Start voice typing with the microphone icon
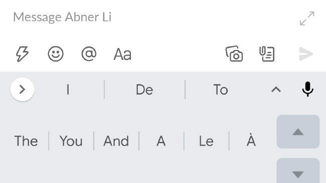 [308, 89]
